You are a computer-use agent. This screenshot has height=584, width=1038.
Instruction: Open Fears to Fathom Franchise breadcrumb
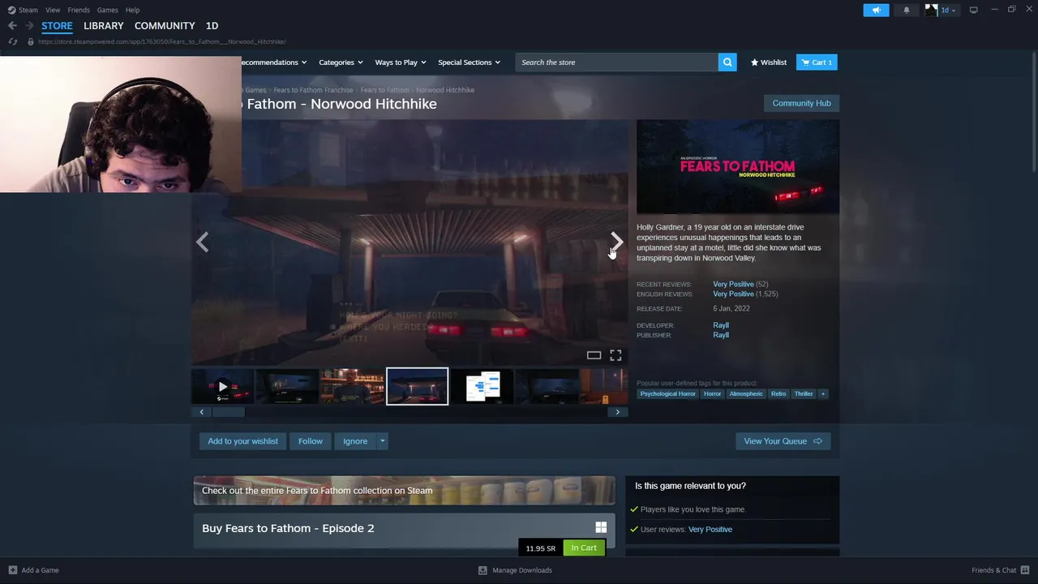pos(313,90)
